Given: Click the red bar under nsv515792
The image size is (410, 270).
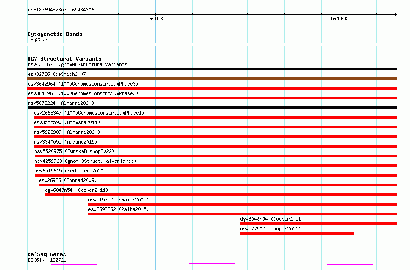Looking at the screenshot, I should pyautogui.click(x=243, y=205).
